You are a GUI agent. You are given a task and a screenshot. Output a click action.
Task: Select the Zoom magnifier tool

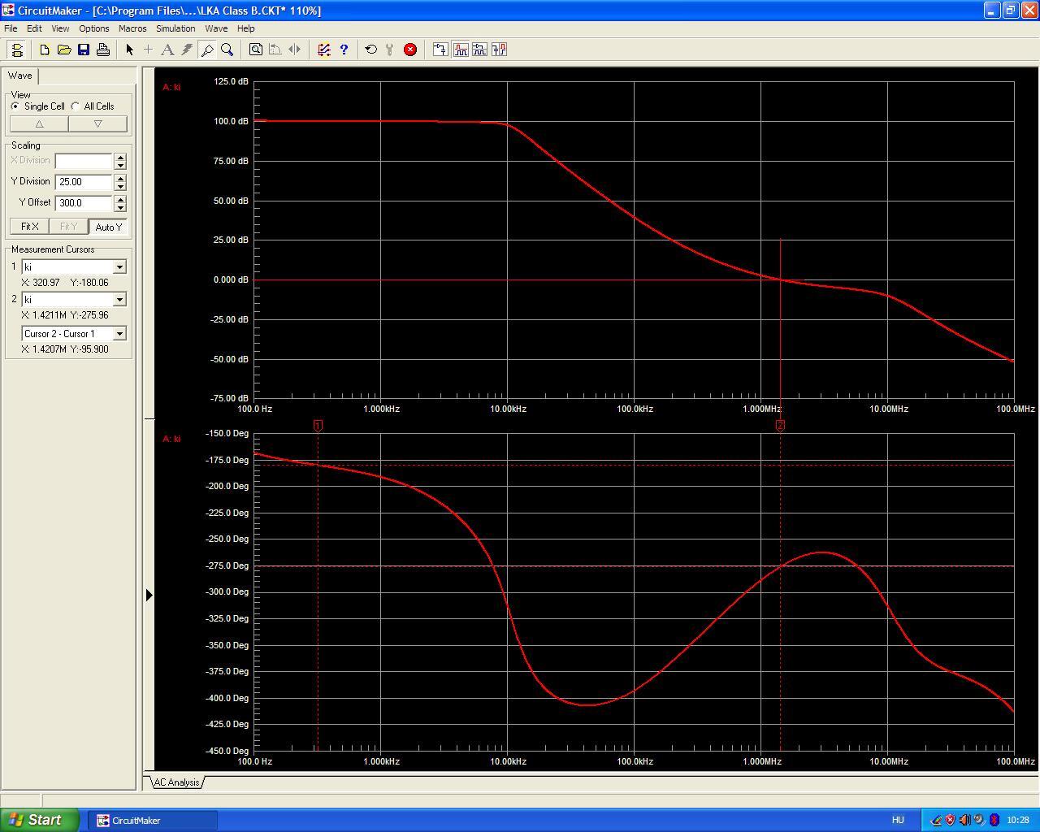(227, 50)
